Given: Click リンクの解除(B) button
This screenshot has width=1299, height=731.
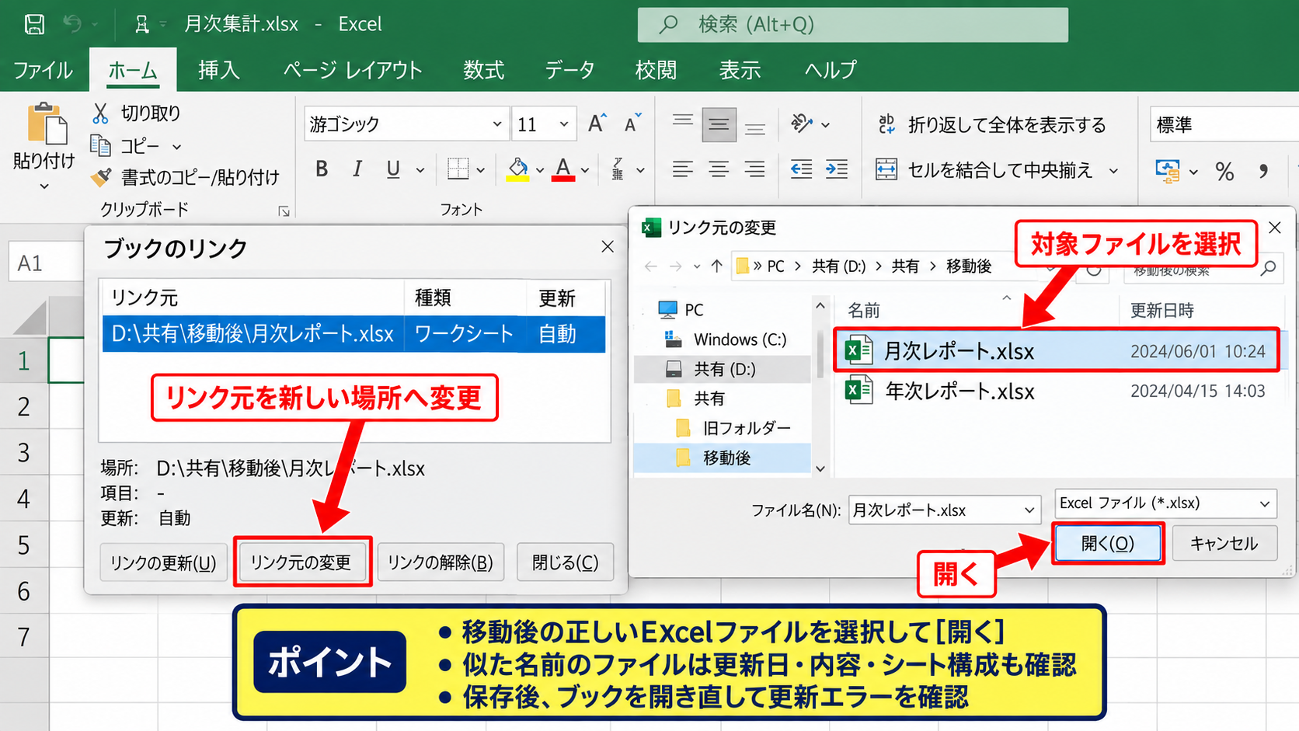Looking at the screenshot, I should point(441,562).
